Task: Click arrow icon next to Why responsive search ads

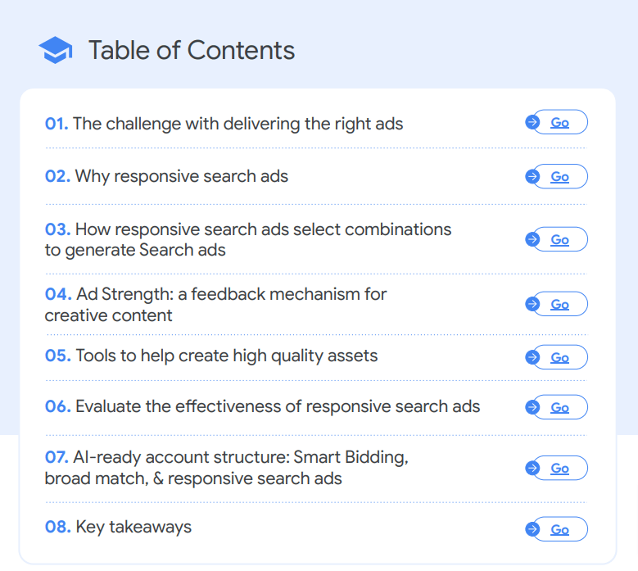Action: (x=532, y=176)
